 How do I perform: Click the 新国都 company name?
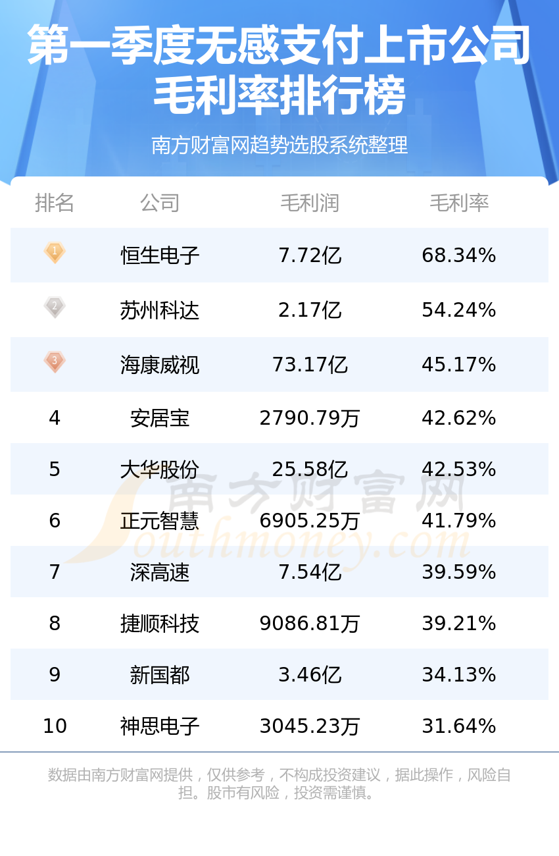coord(160,674)
